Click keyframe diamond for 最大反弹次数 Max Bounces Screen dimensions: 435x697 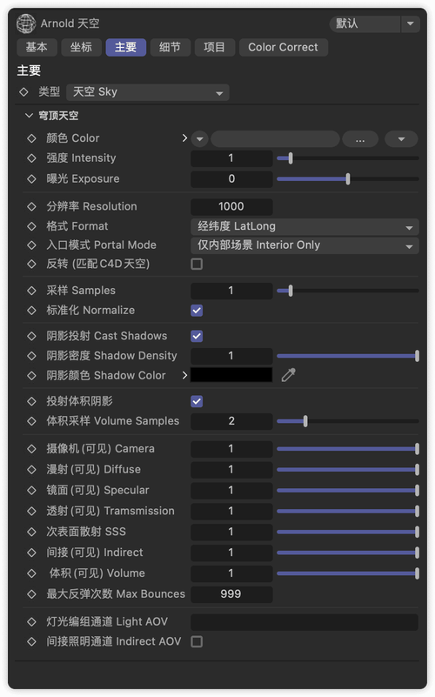point(31,594)
